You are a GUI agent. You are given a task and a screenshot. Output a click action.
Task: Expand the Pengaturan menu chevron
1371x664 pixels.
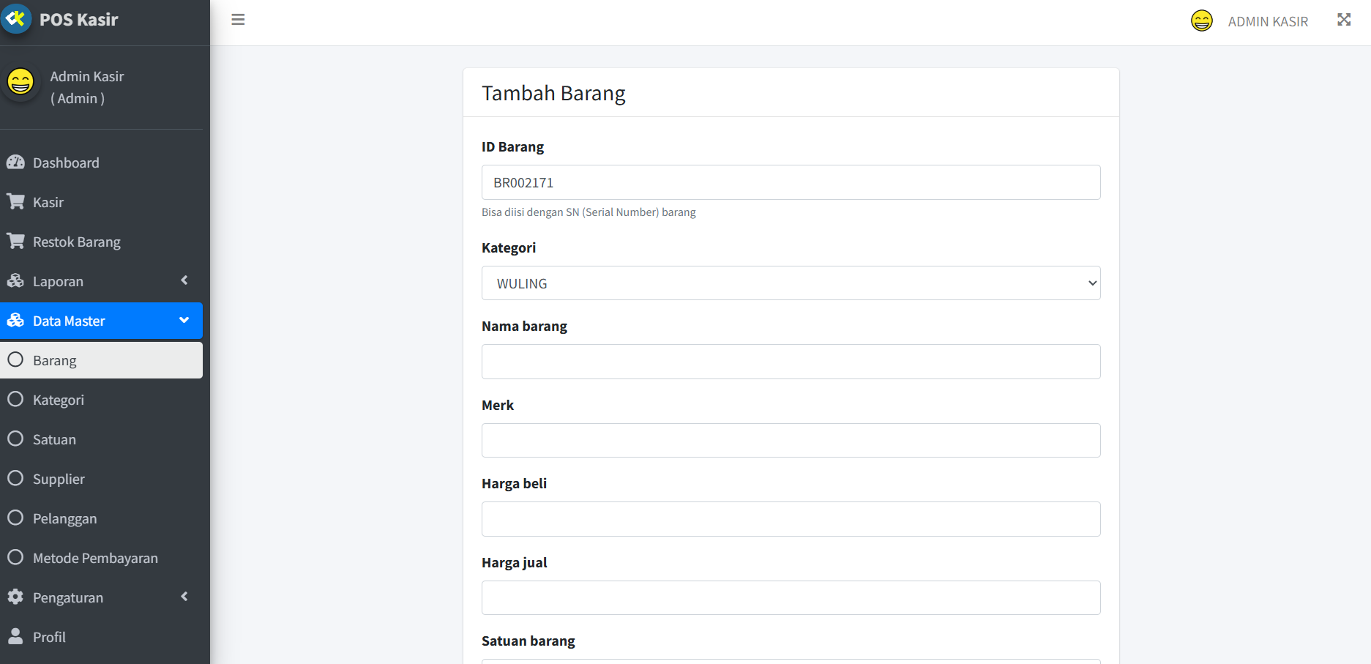pos(184,597)
